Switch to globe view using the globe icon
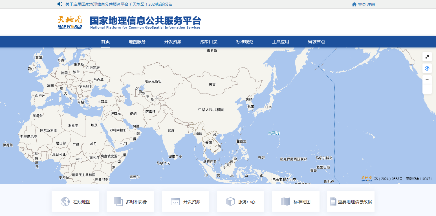Image resolution: width=436 pixels, height=216 pixels. [x=427, y=68]
